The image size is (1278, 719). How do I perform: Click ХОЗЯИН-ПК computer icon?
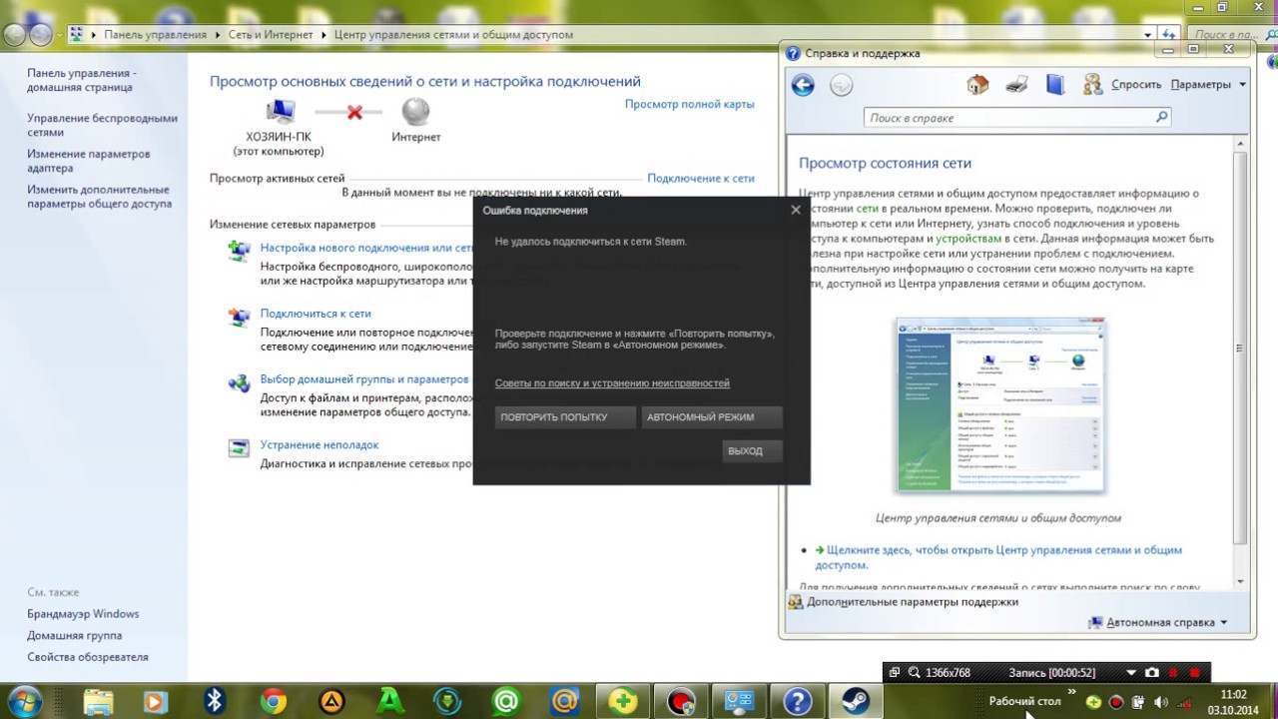[x=280, y=112]
